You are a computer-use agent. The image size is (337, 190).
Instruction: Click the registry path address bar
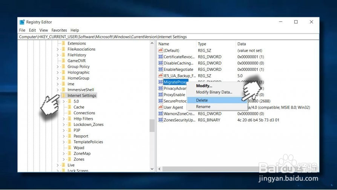point(168,37)
